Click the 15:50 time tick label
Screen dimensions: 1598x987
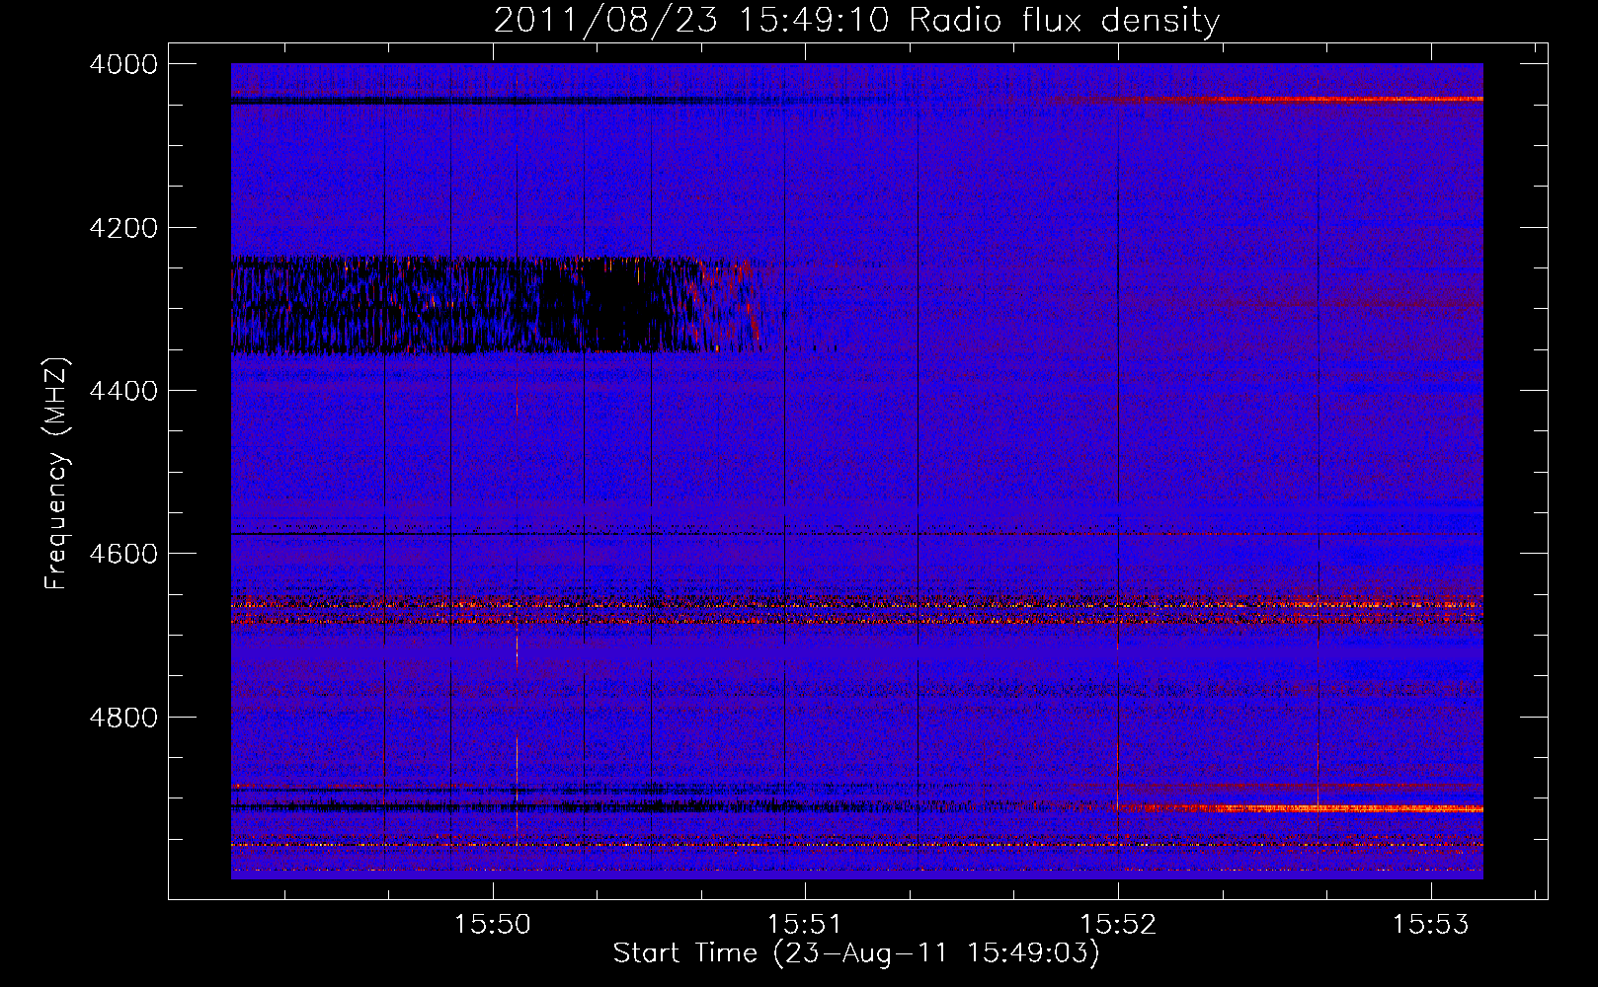[x=492, y=925]
